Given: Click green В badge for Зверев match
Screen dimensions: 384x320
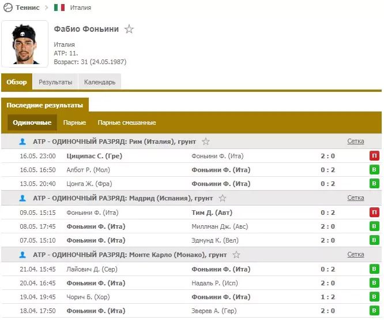Looking at the screenshot, I should coord(374,311).
